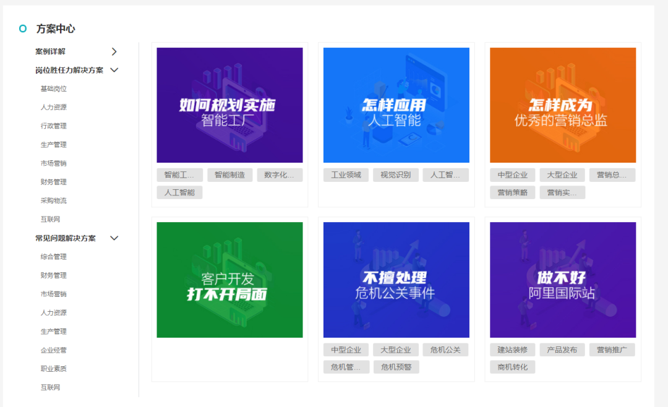Click the 视觉识别 tag
Image resolution: width=668 pixels, height=407 pixels.
tap(395, 174)
